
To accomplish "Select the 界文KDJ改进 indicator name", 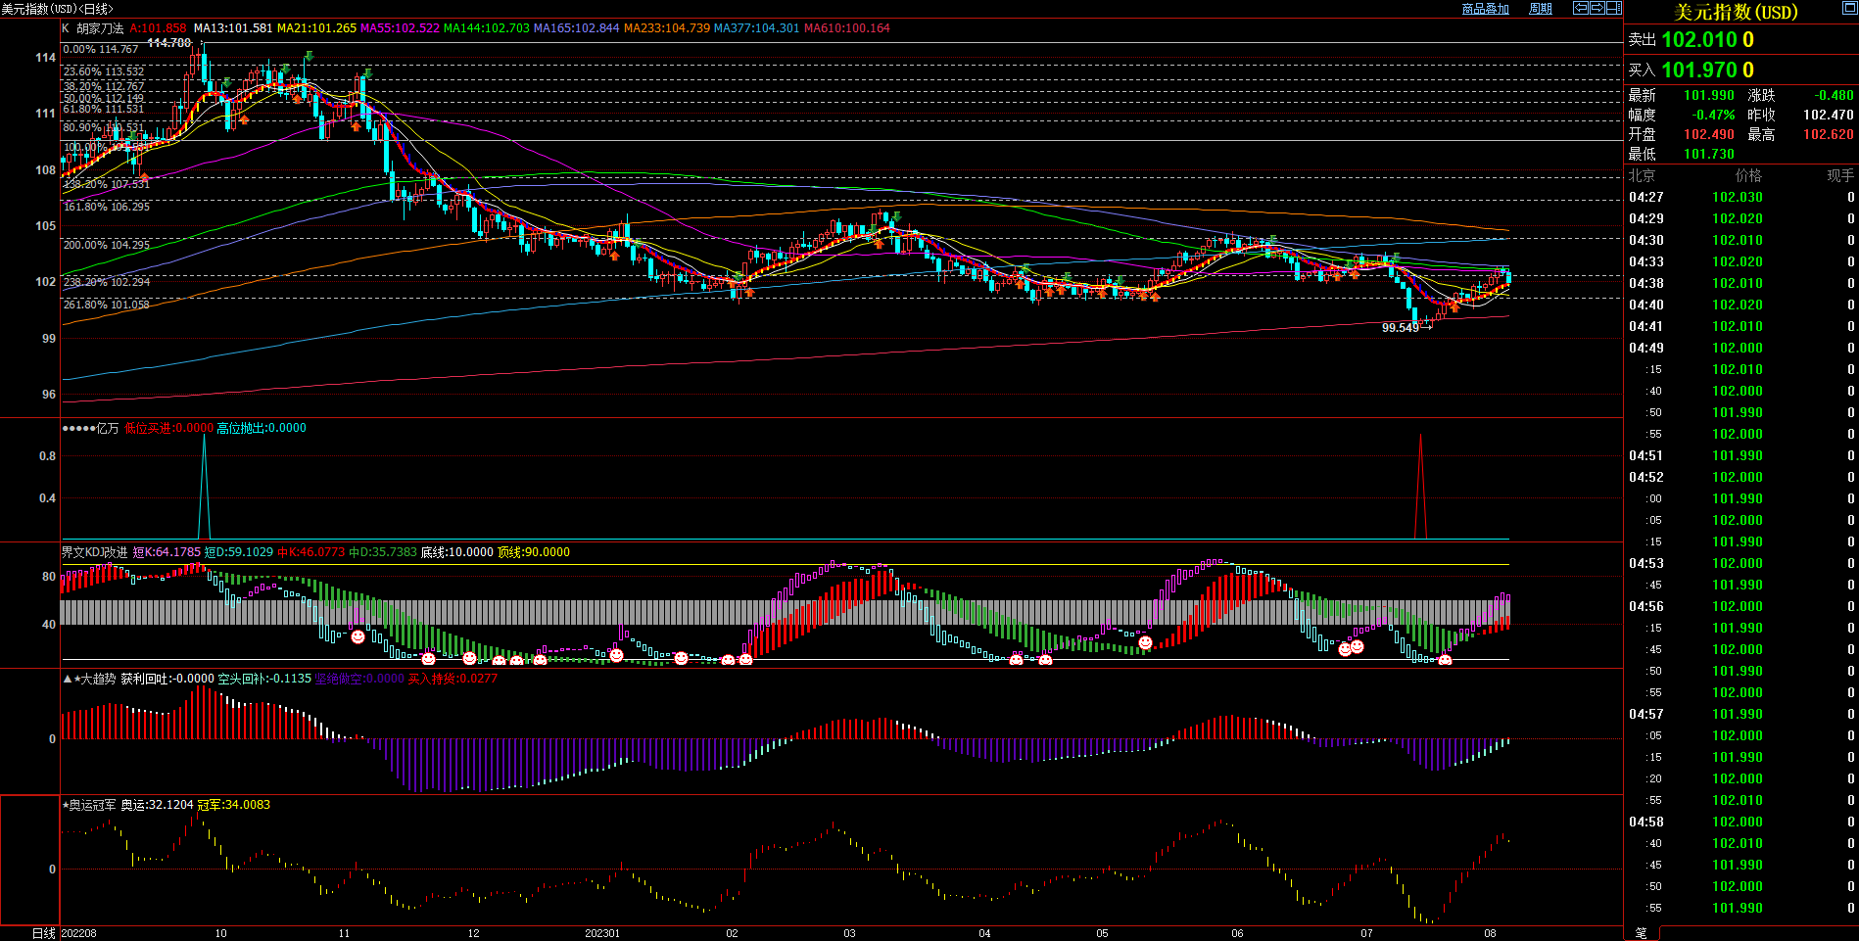I will (95, 552).
